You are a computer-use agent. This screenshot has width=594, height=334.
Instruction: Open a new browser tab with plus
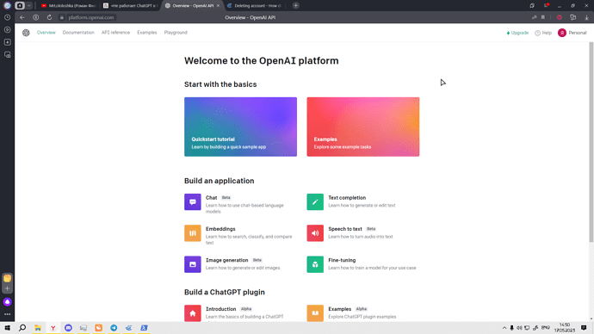[x=296, y=6]
